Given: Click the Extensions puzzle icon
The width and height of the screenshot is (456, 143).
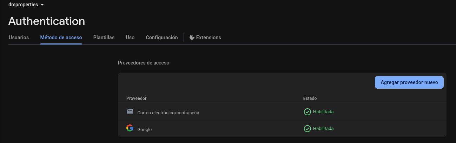Looking at the screenshot, I should click(x=192, y=38).
